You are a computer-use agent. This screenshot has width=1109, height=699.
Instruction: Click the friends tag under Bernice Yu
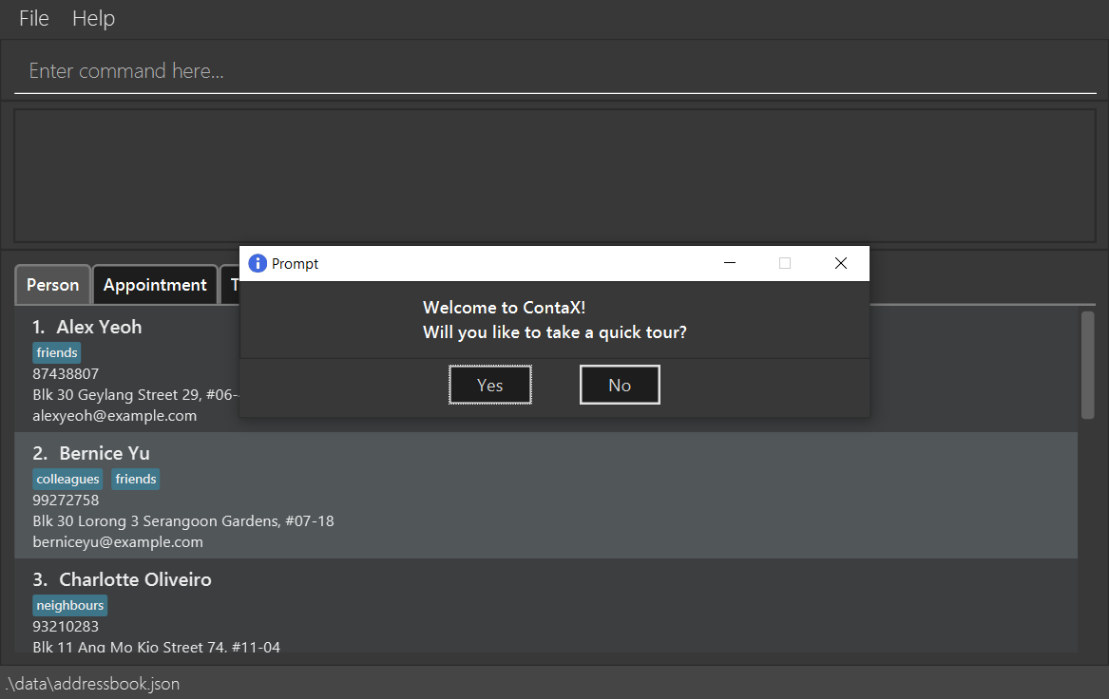tap(136, 480)
